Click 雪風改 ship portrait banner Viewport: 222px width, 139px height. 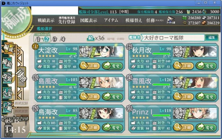click(x=195, y=83)
